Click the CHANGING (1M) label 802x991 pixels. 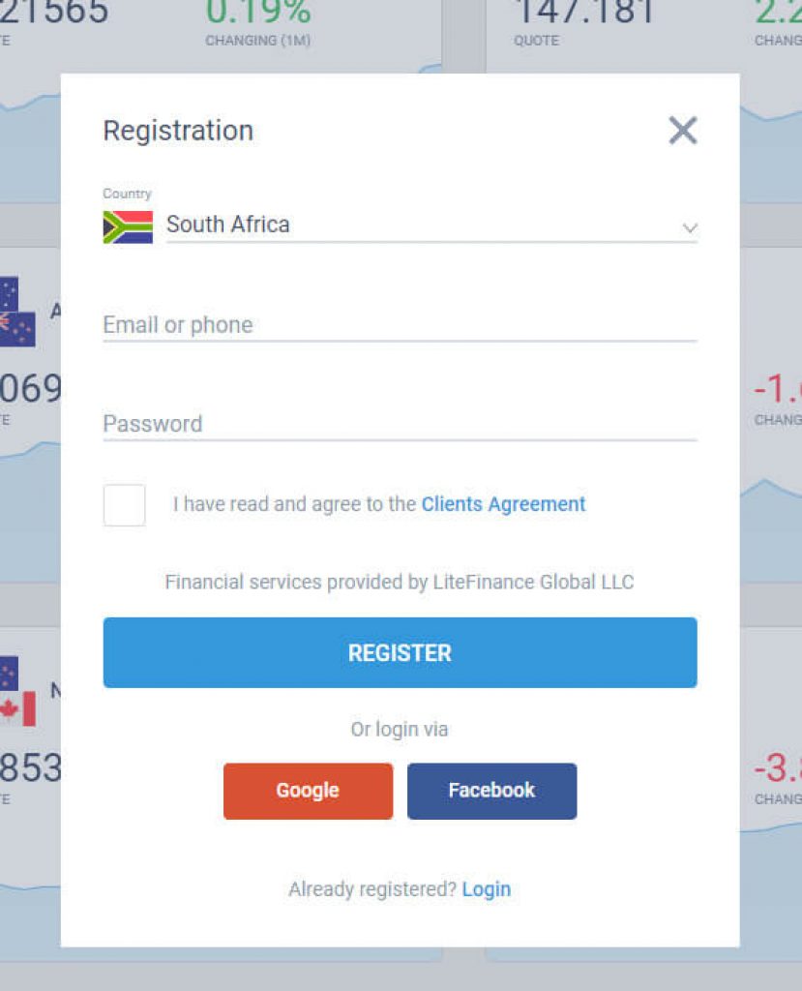click(257, 41)
